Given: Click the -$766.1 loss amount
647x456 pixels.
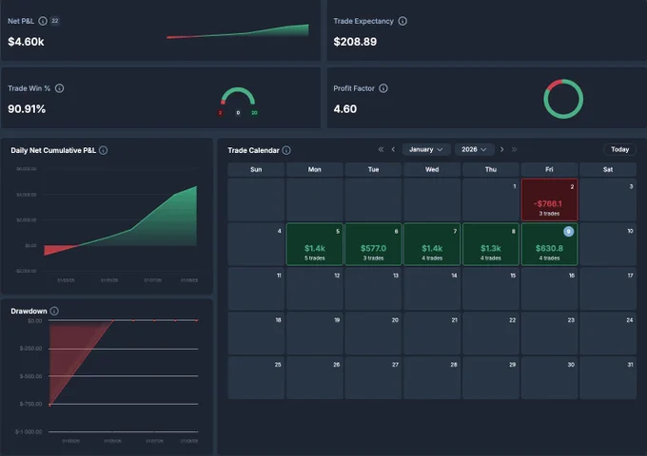Looking at the screenshot, I should coord(548,203).
